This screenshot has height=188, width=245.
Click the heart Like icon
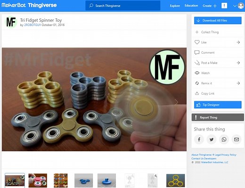coord(197,42)
